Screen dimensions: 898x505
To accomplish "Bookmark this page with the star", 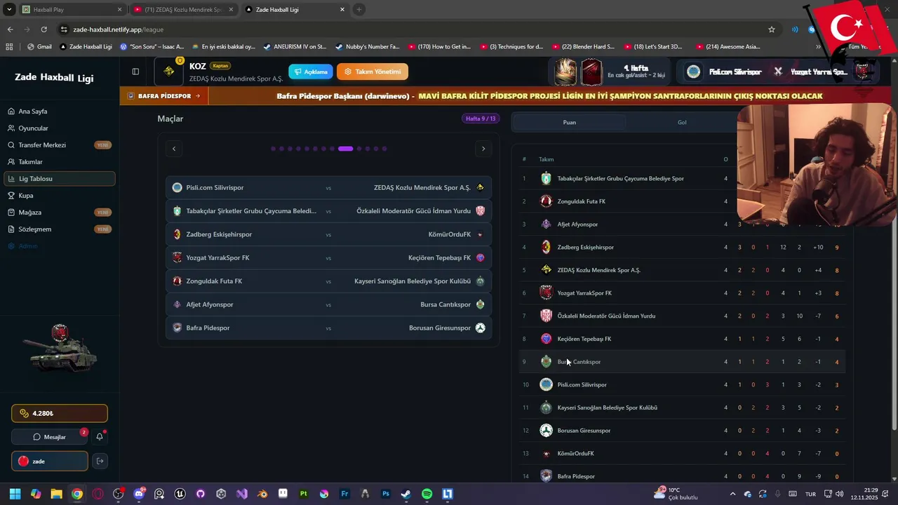I will point(772,29).
